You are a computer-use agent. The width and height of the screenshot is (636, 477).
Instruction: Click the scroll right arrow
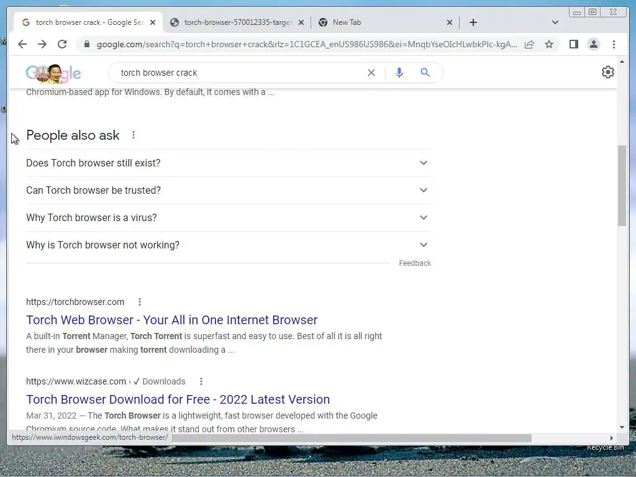click(612, 438)
